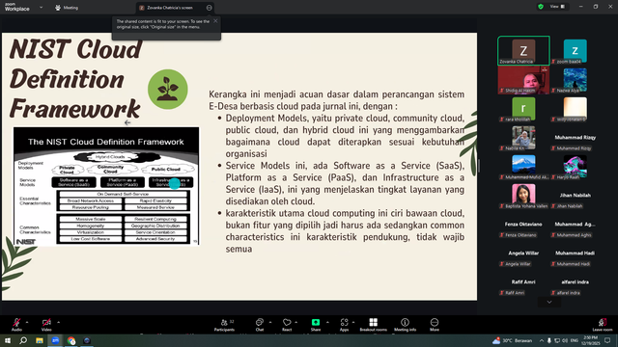Select Muhammad Rizqy's participant tile

click(x=576, y=138)
